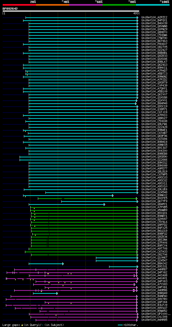Click label UniRef100_A7YXH3
The height and width of the screenshot is (327, 172).
pyautogui.click(x=154, y=284)
